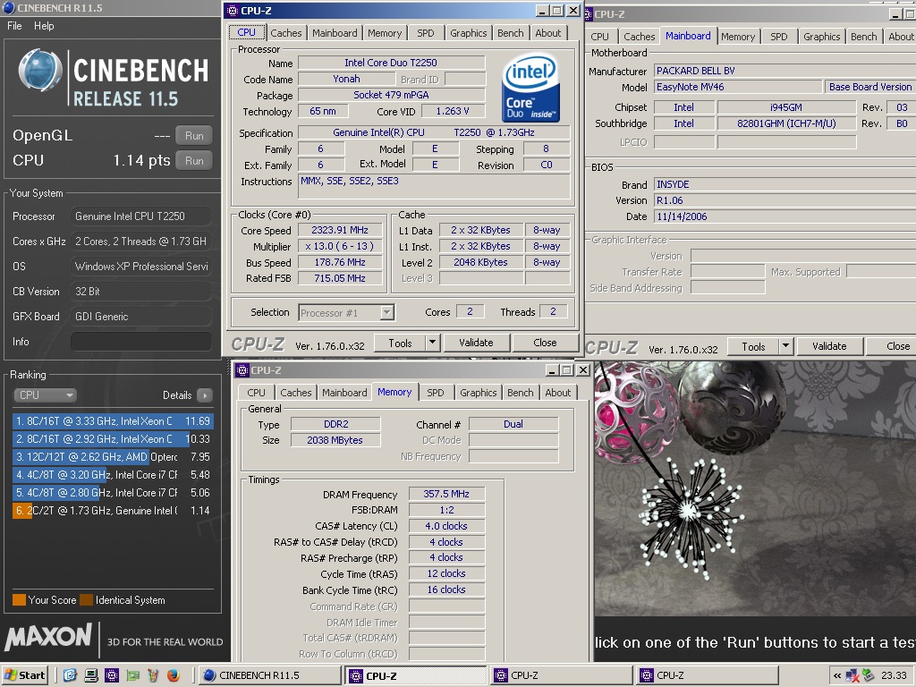Screen dimensions: 916x687
Task: Run the OpenGL benchmark
Action: click(x=194, y=136)
